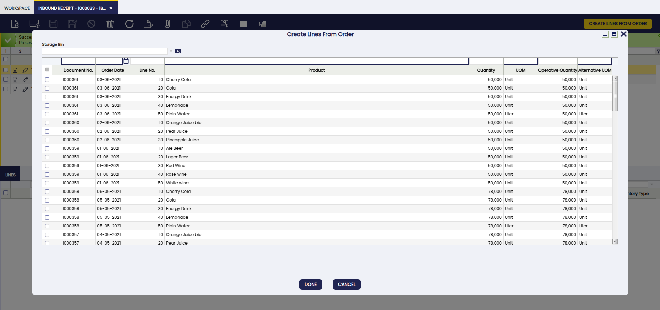The width and height of the screenshot is (660, 310).
Task: Click the Delete trash icon
Action: [x=110, y=24]
